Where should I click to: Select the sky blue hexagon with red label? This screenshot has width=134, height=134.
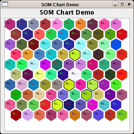pyautogui.click(x=63, y=34)
